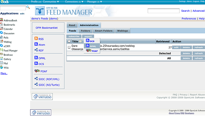The width and height of the screenshot is (205, 119).
Task: Switch to the Read tab
Action: 72,25
